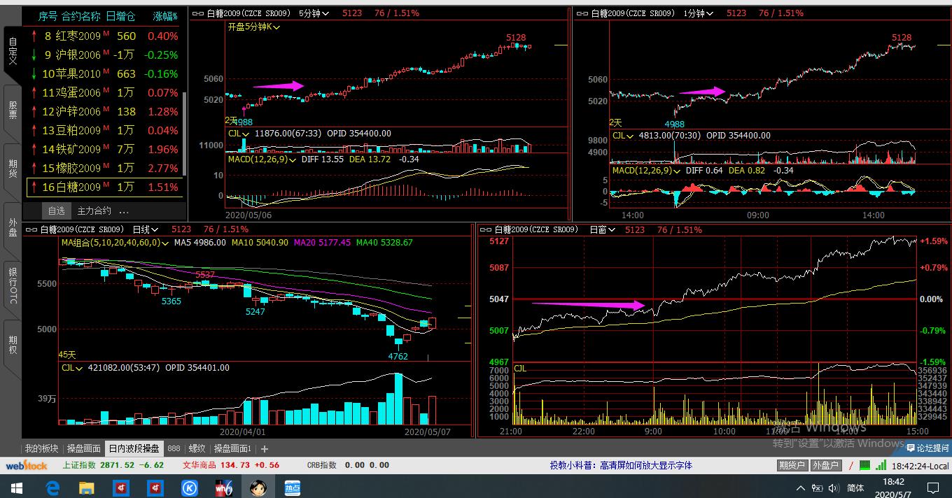Open the 操盘画面1 page tab
Image resolution: width=952 pixels, height=498 pixels.
click(233, 449)
